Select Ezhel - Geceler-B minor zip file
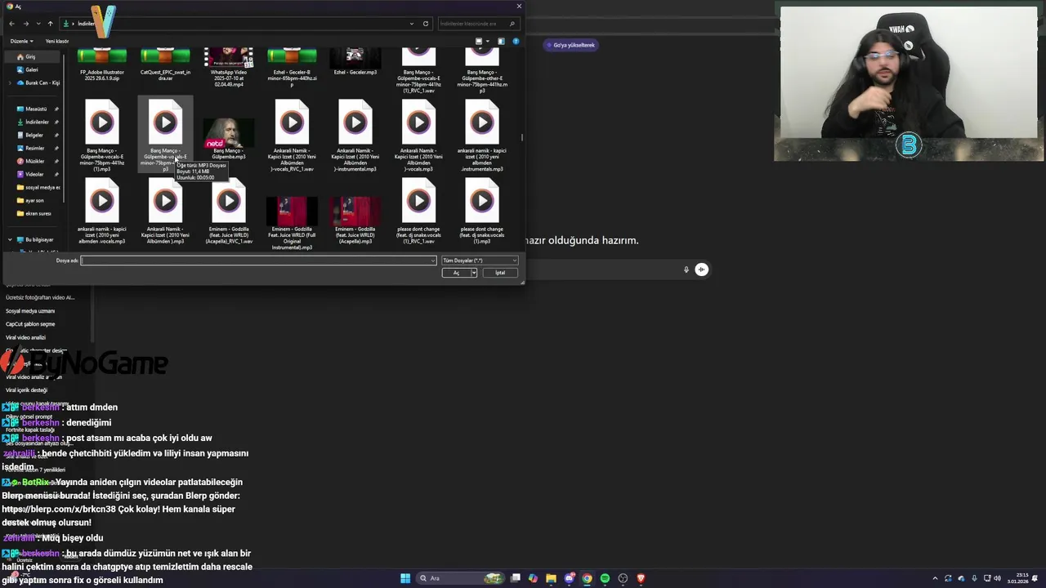Screen dimensions: 1046x588 pos(292,67)
